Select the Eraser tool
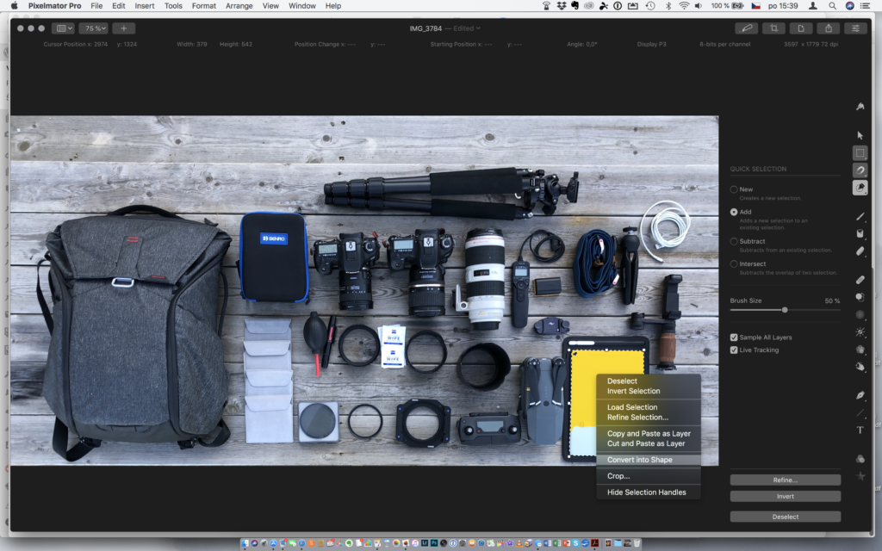This screenshot has width=882, height=551. 860,251
